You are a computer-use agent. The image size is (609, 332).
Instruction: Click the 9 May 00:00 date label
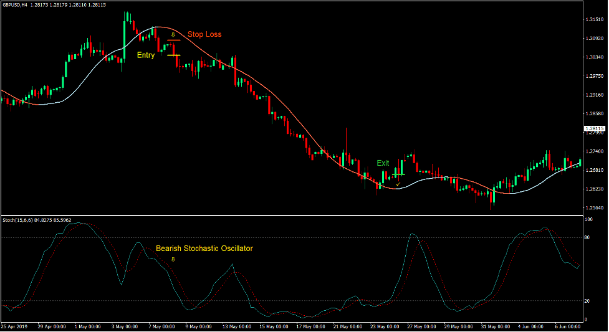(x=198, y=326)
